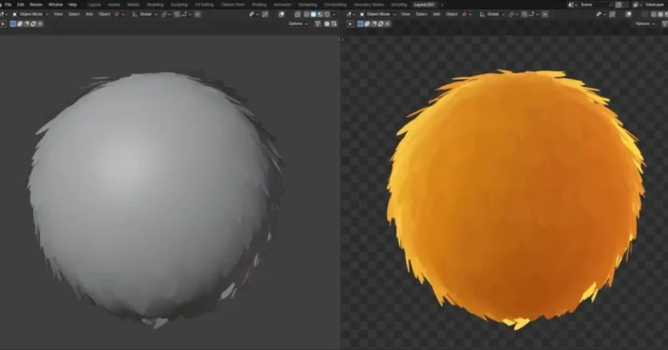Viewport: 668px width, 350px height.
Task: Open object visibility filter in gray sphere viewport
Action: click(253, 14)
